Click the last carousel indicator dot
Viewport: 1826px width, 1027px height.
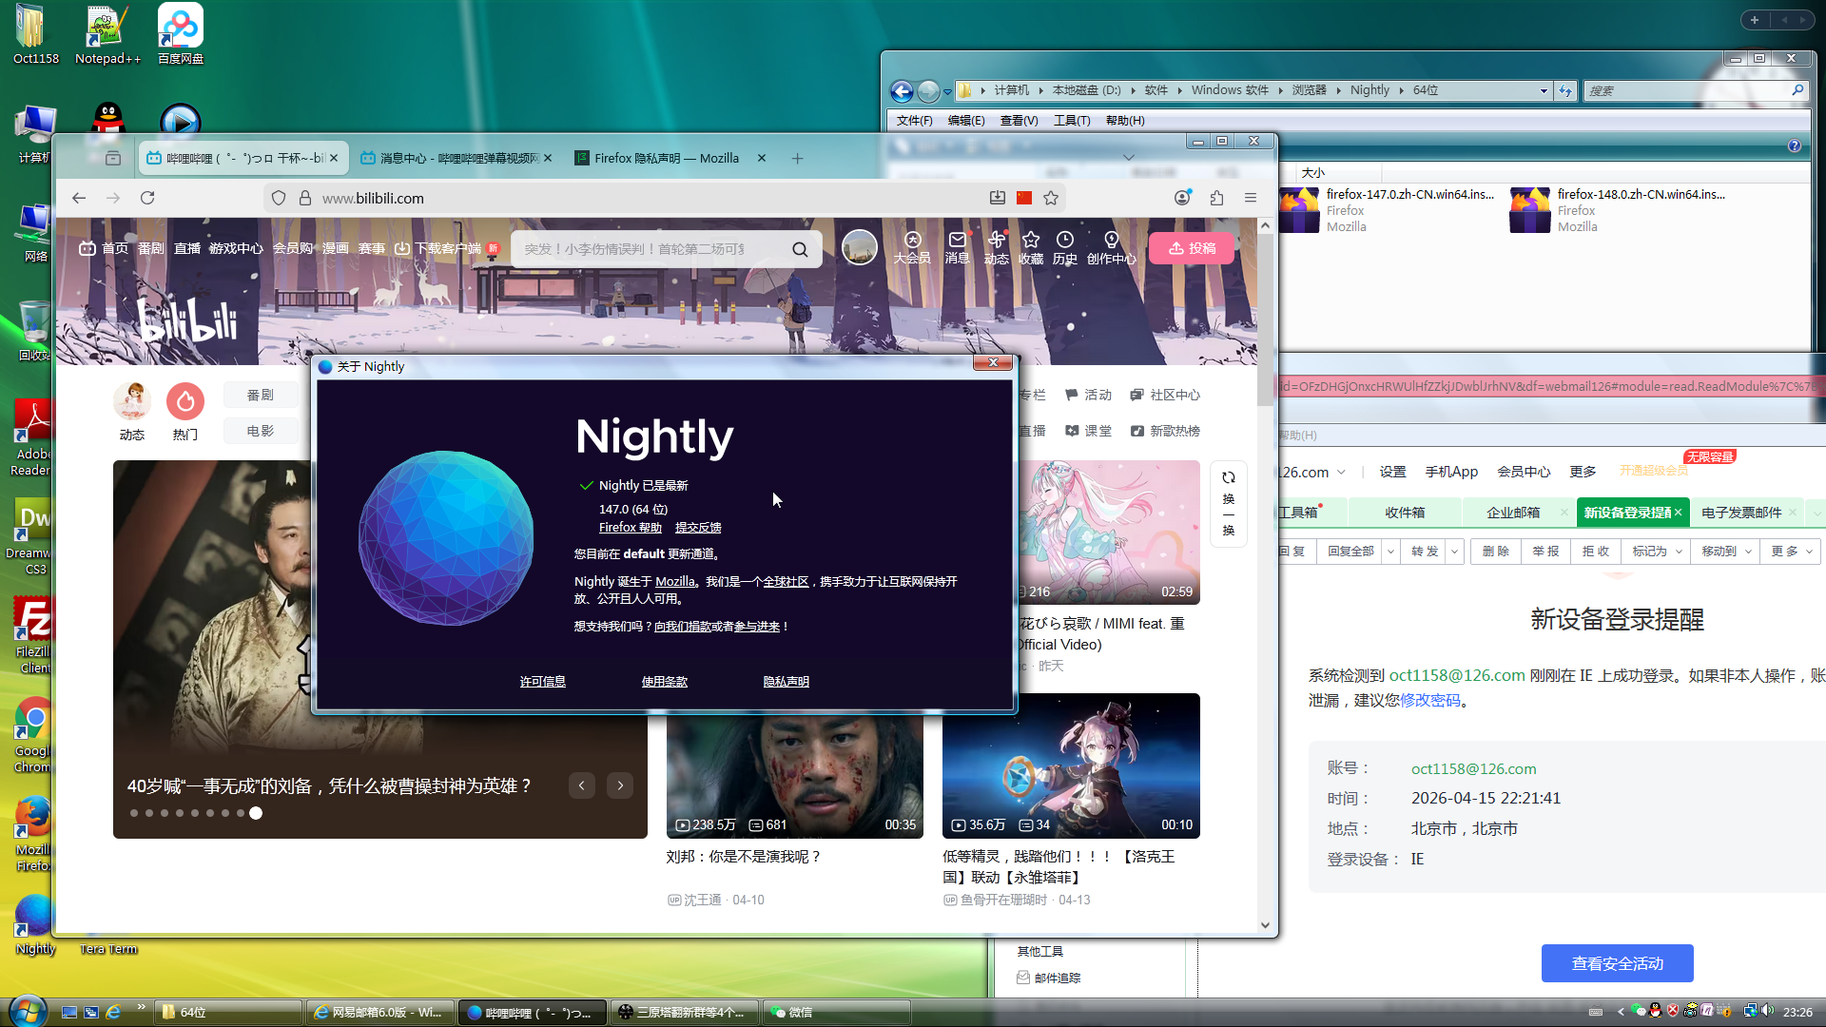pyautogui.click(x=256, y=813)
